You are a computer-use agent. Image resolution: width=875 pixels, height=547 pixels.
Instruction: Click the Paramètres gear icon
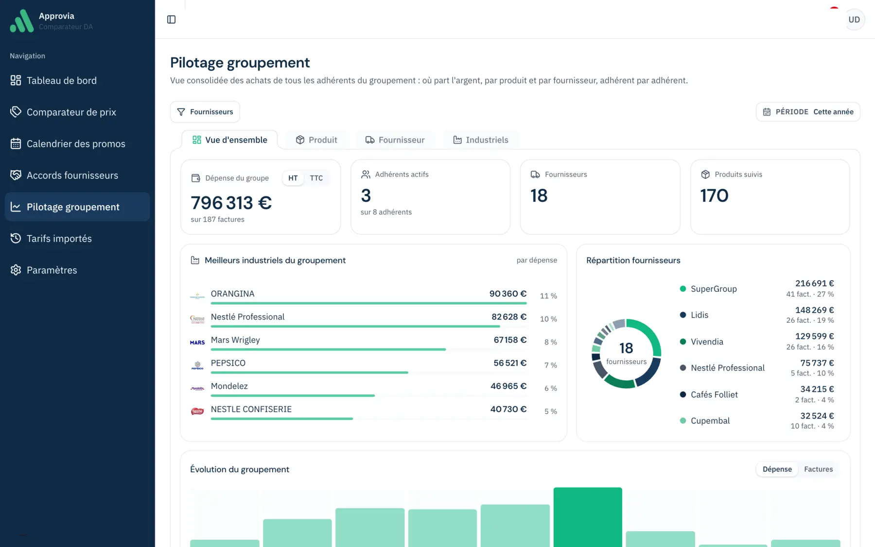[16, 270]
